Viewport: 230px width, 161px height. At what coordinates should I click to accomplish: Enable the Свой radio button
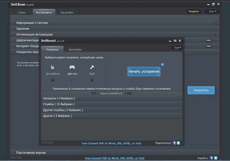click(x=92, y=80)
